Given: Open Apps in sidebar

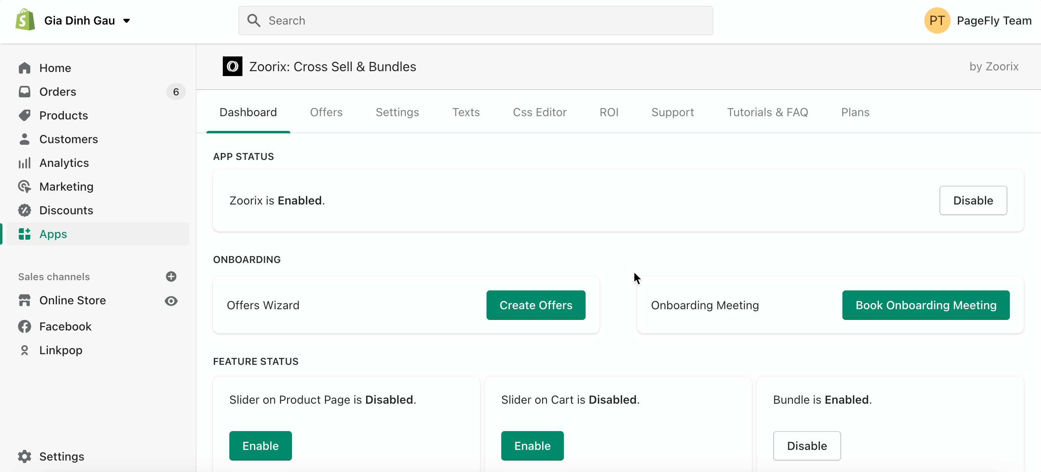Looking at the screenshot, I should point(98,234).
